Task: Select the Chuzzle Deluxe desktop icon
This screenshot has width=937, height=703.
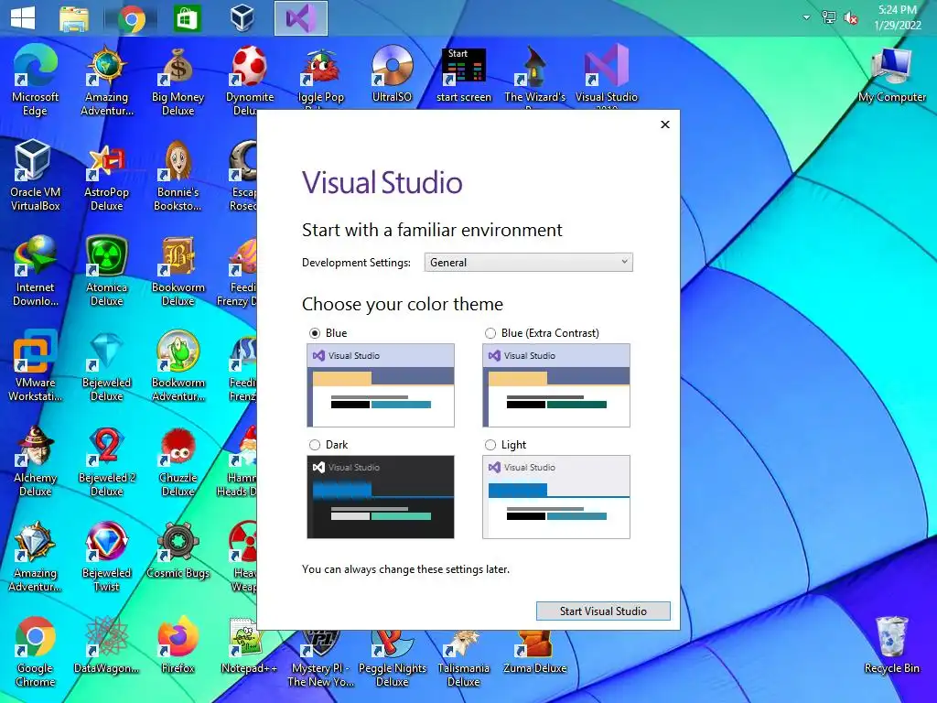Action: pos(178,461)
